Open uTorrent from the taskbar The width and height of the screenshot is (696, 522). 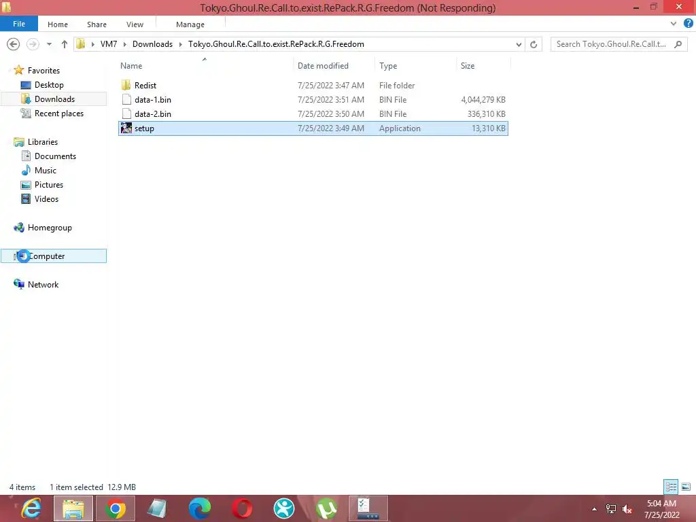(326, 508)
